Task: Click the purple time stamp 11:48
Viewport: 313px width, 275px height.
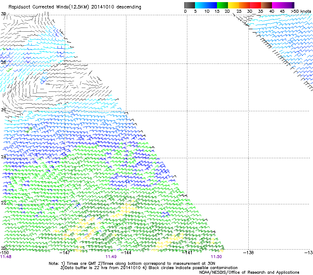Action: tap(6, 257)
